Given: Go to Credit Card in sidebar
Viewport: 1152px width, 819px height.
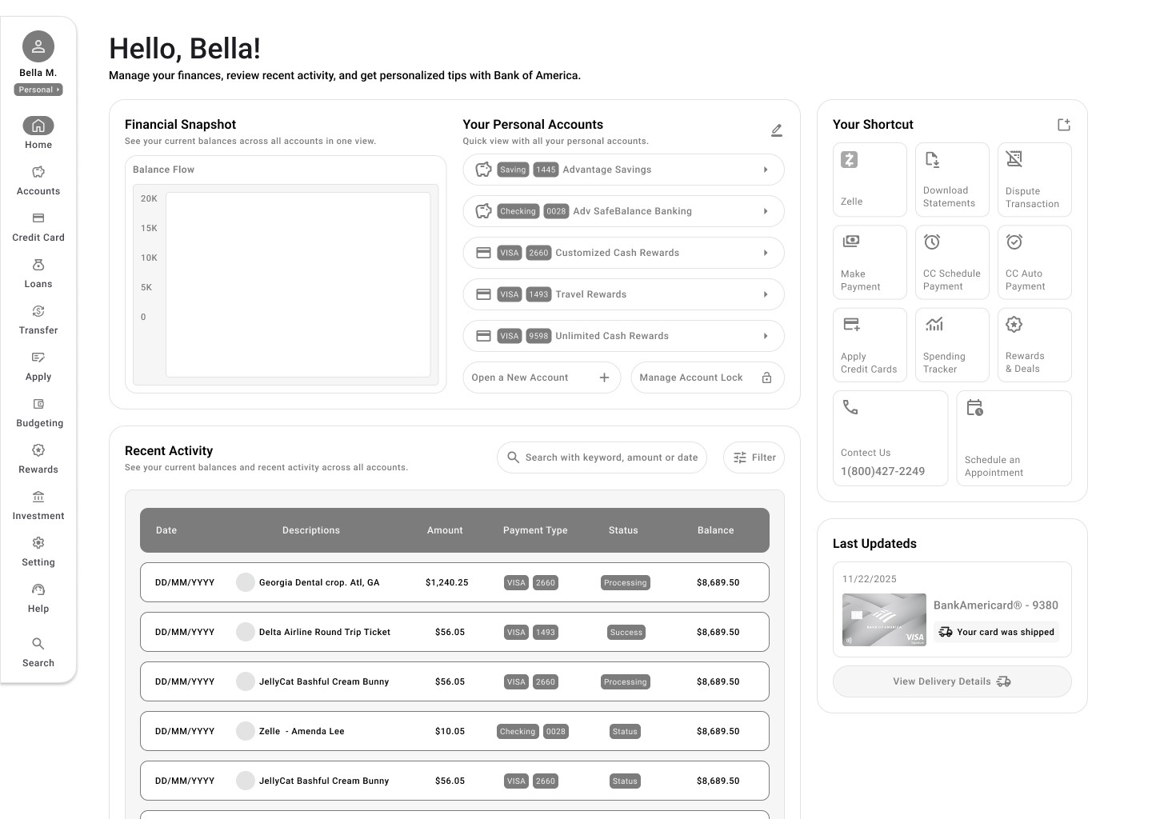Looking at the screenshot, I should tap(38, 226).
